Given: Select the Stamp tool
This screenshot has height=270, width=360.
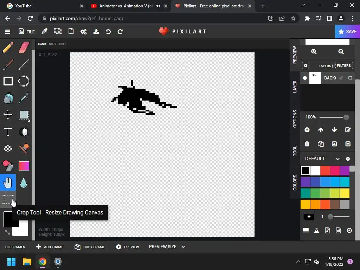Looking at the screenshot, I should pos(24,149).
